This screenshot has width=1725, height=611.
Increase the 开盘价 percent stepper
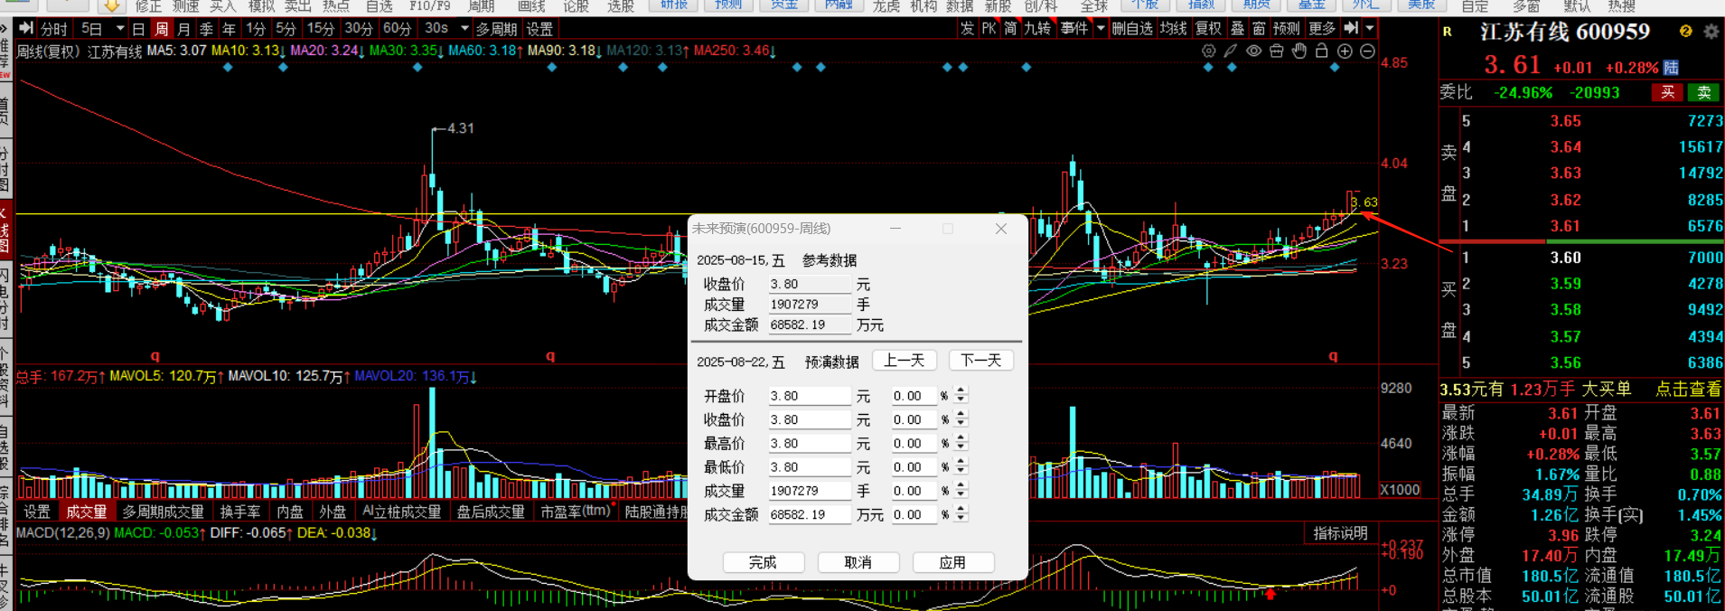(x=961, y=391)
